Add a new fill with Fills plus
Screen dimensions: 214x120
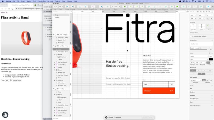[x=212, y=89]
